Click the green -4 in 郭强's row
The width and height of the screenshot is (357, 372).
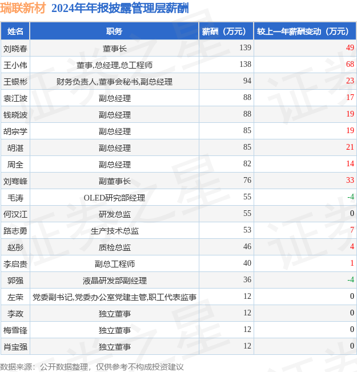[351, 279]
